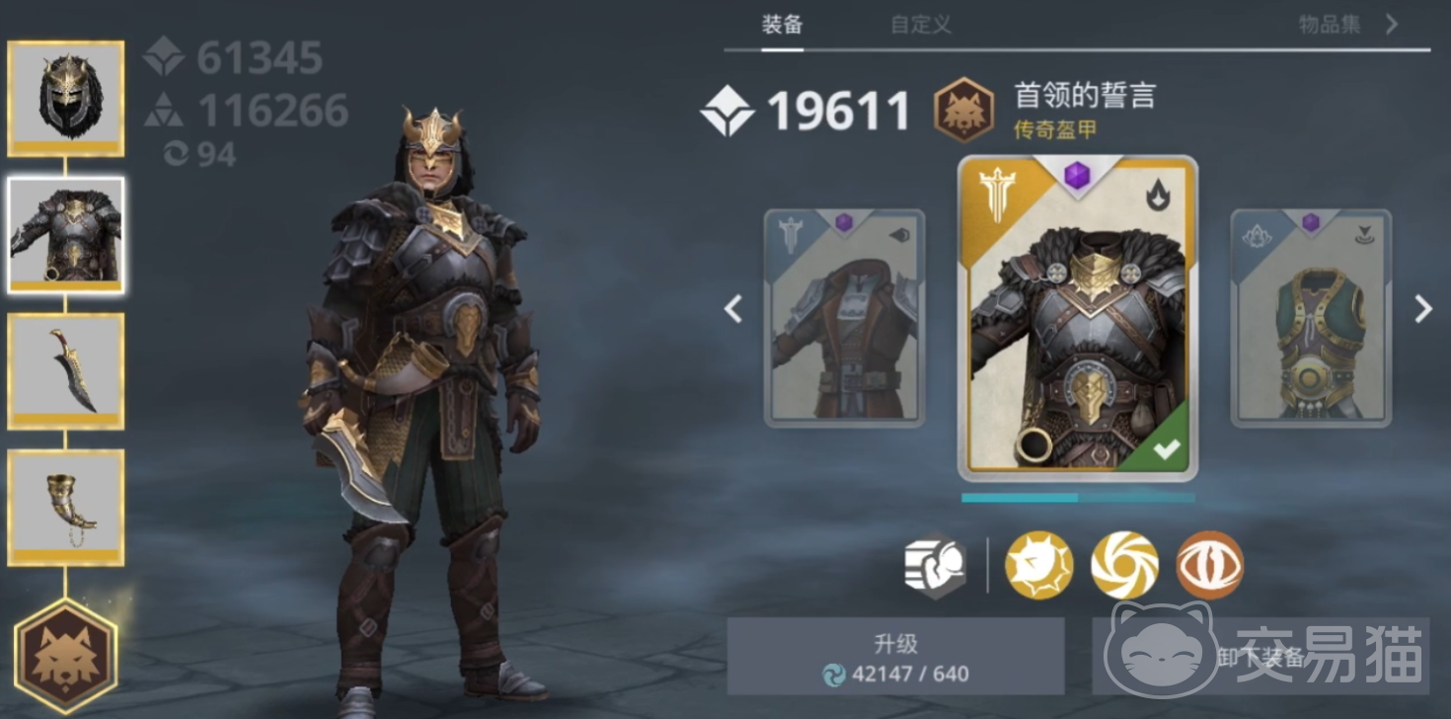Click the 升级 upgrade button
The height and width of the screenshot is (719, 1451).
[x=896, y=657]
